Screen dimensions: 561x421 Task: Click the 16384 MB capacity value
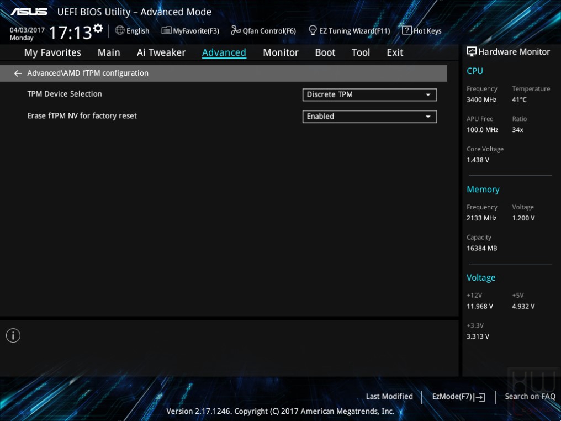pyautogui.click(x=482, y=249)
